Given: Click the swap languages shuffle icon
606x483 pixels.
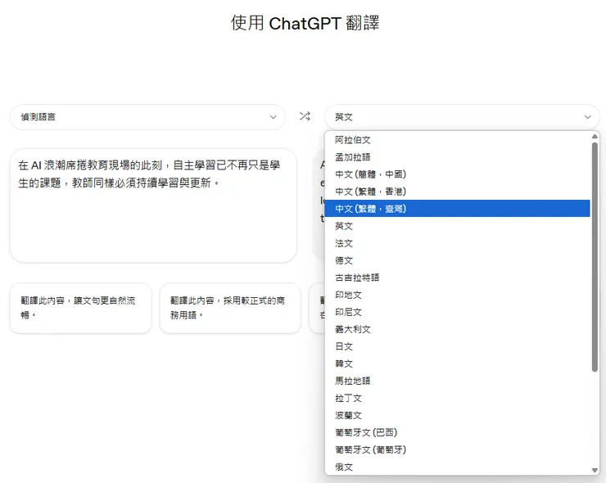Looking at the screenshot, I should [x=305, y=116].
